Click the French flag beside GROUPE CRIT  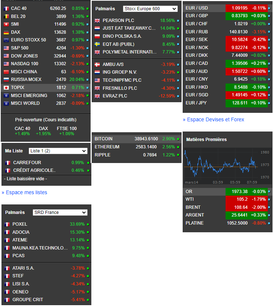coord(7,300)
